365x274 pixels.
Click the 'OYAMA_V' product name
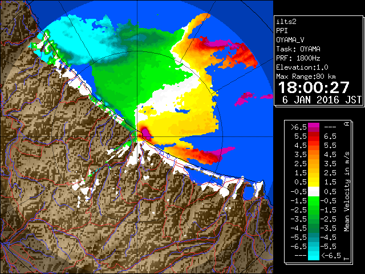point(290,40)
